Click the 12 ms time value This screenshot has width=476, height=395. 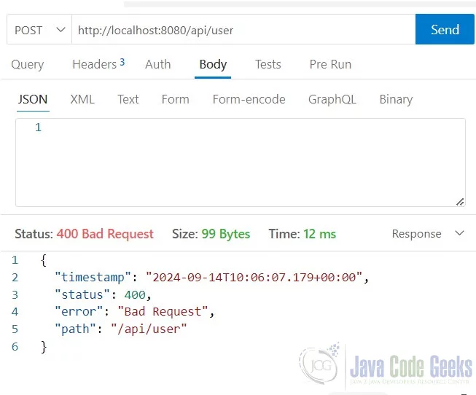[320, 234]
